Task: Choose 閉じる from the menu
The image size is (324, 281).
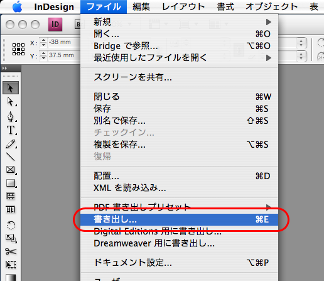Action: (180, 97)
